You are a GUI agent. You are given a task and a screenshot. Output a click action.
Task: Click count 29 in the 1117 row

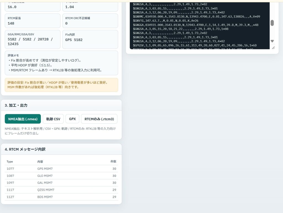(x=114, y=190)
